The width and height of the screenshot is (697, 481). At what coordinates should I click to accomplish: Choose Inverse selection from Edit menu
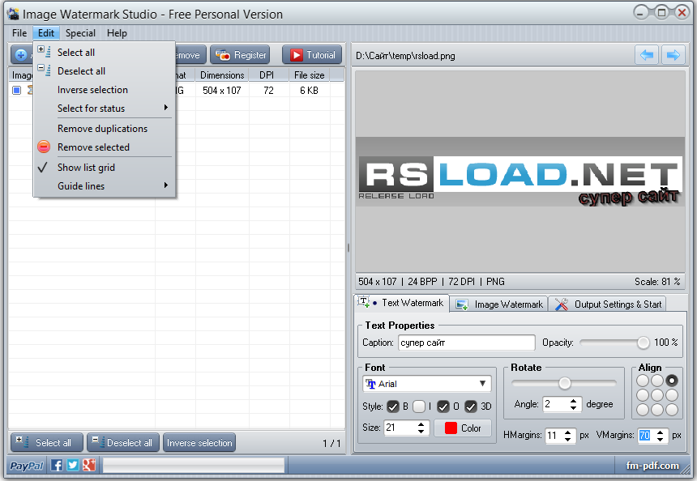click(105, 89)
